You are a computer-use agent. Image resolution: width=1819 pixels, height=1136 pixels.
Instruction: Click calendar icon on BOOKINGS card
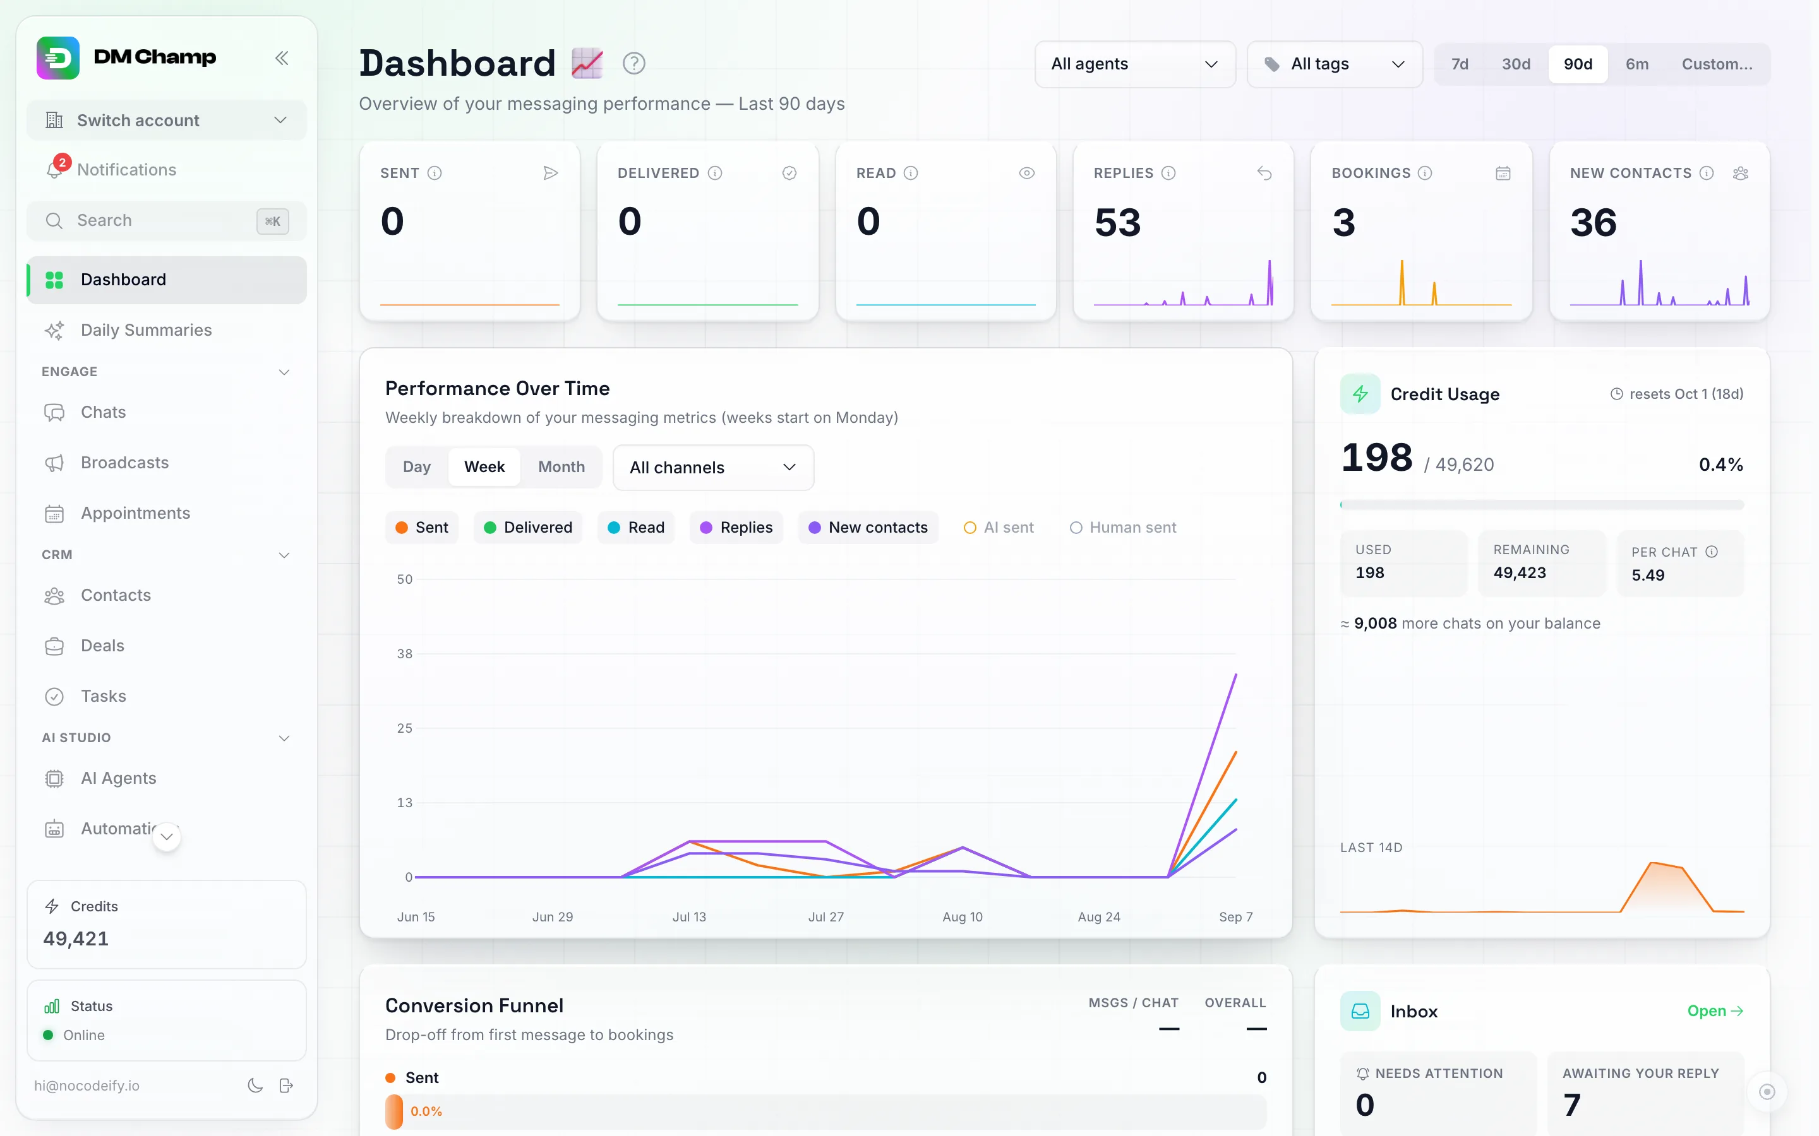coord(1503,173)
